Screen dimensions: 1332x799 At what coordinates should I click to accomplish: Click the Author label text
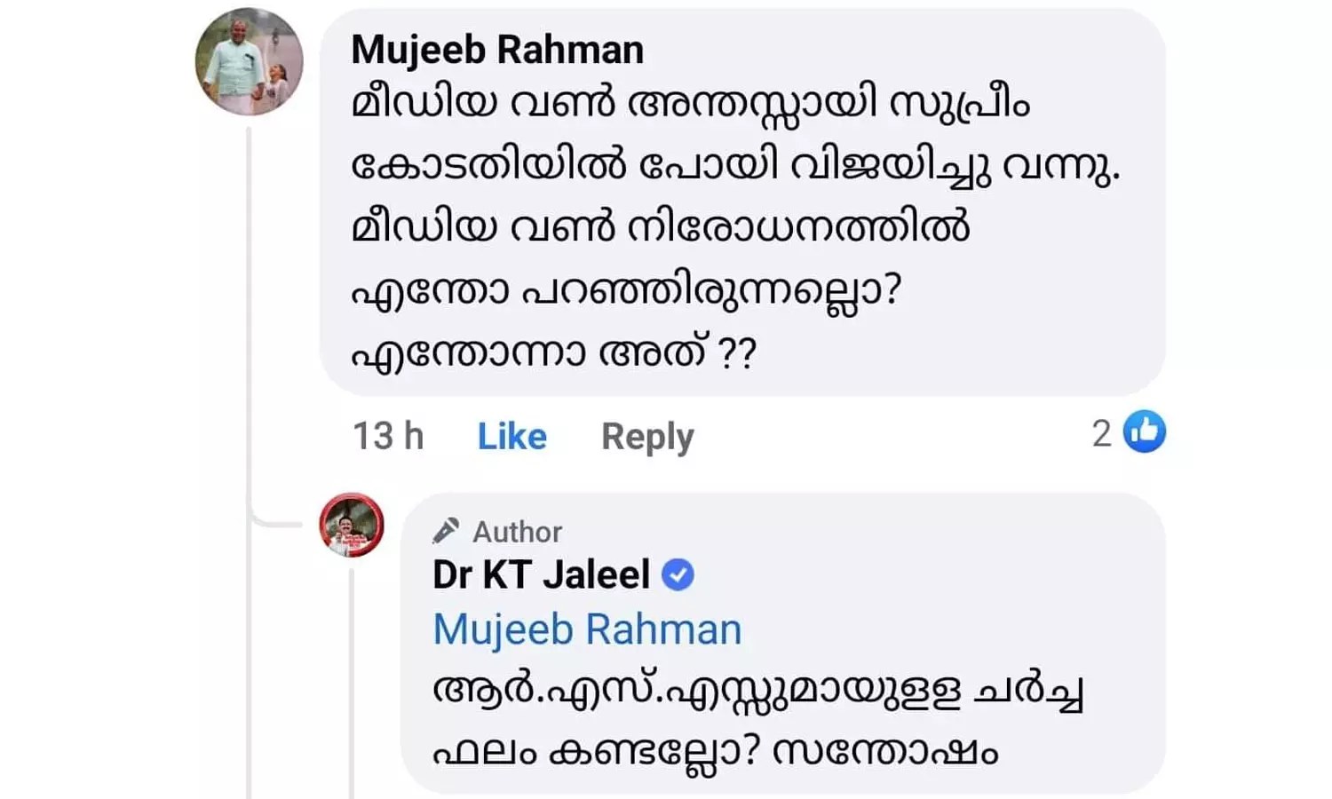point(518,532)
